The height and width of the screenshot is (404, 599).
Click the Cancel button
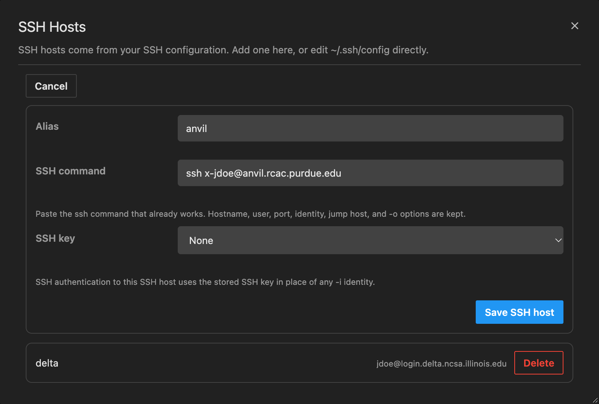click(51, 86)
